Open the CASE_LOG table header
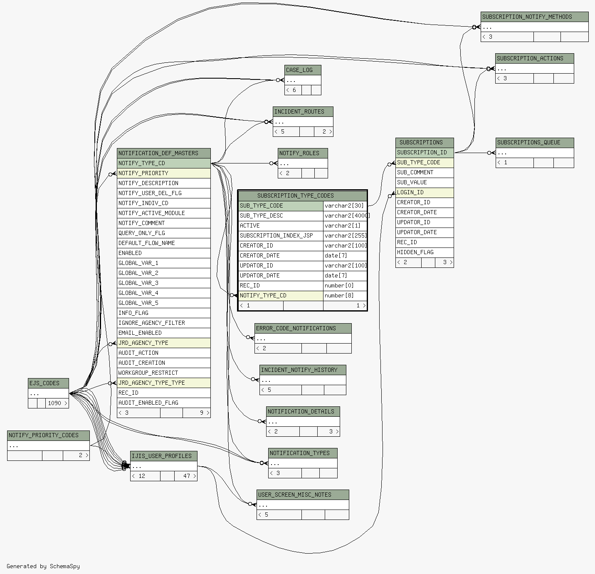 303,70
